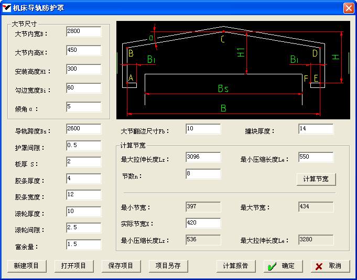Close the 机床导轨防护罩 dialog
This screenshot has height=280, width=357.
tap(348, 8)
